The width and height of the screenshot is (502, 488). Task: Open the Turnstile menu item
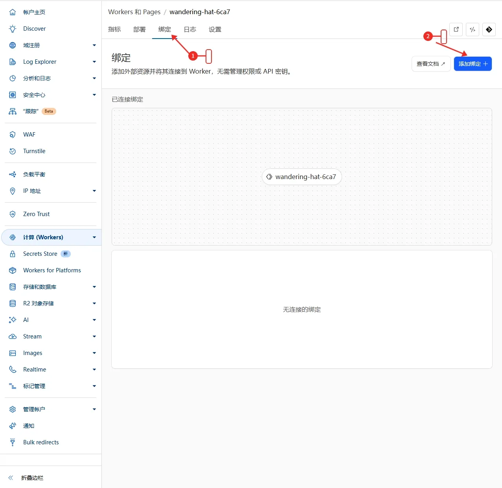(34, 151)
